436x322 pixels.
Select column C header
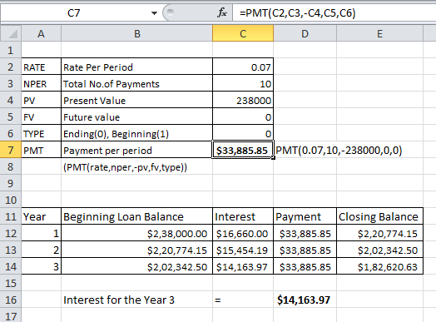pyautogui.click(x=243, y=33)
